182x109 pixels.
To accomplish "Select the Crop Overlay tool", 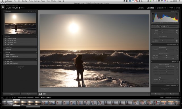I will [154, 26].
